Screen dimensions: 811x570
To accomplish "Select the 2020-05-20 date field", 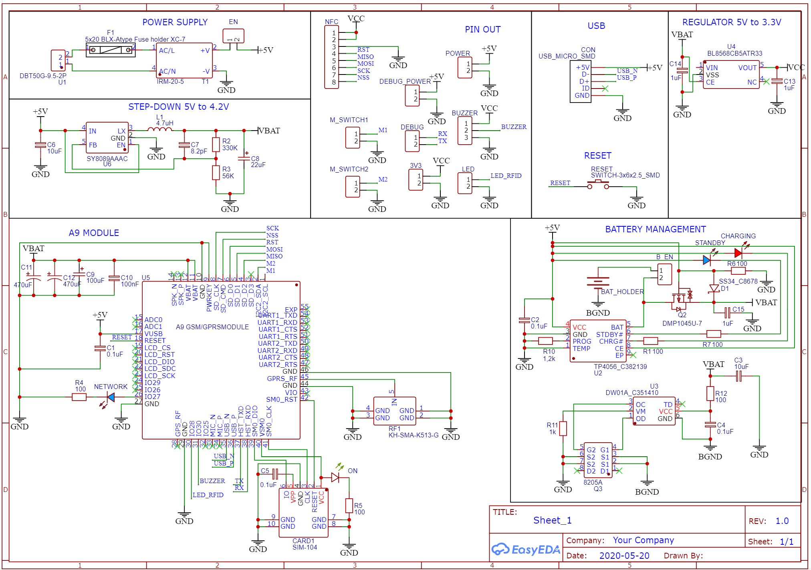I will click(x=624, y=555).
